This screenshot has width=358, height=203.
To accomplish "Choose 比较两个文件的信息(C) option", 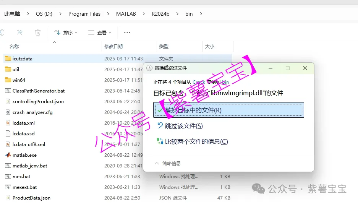I will coord(196,141).
